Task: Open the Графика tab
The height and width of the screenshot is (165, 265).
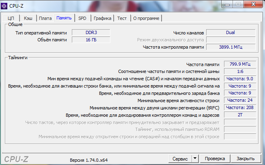Action: tap(102, 18)
